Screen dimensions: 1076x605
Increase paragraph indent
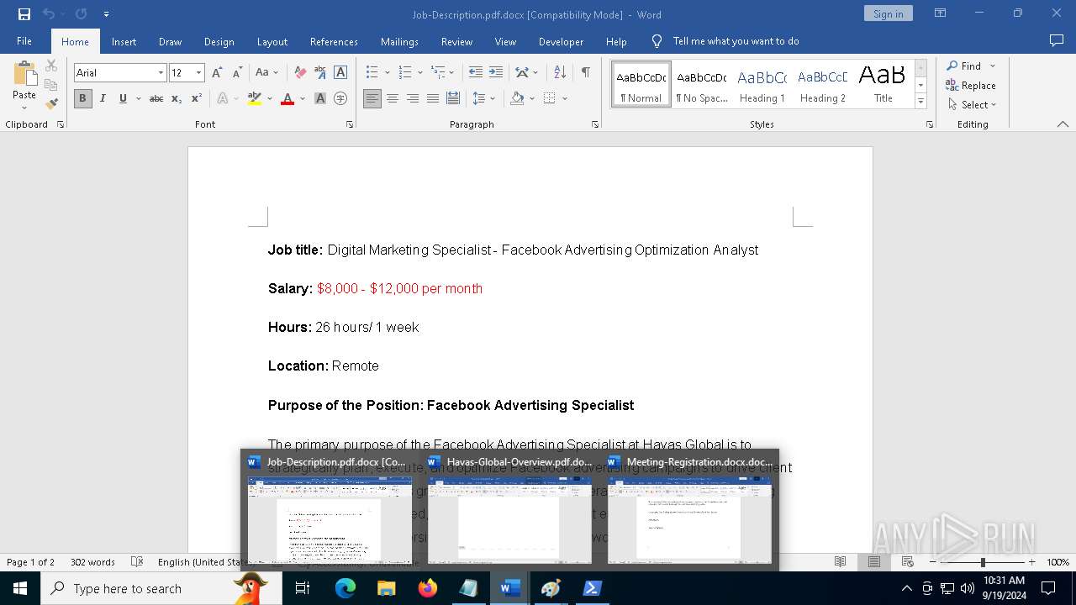coord(496,73)
